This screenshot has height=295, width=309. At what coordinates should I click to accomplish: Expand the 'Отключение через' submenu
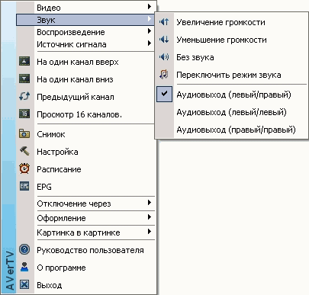86,204
